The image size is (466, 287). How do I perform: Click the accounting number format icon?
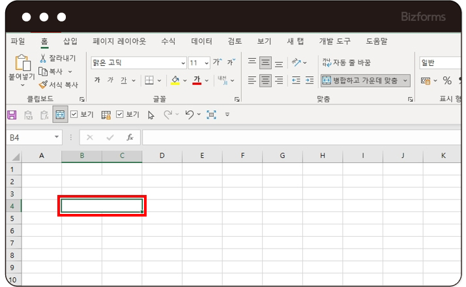(426, 81)
